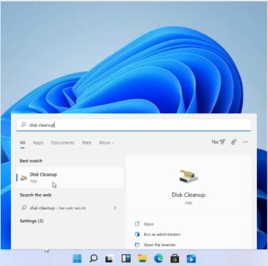Click the Windows Start button on taskbar
268x266 pixels.
(x=77, y=258)
